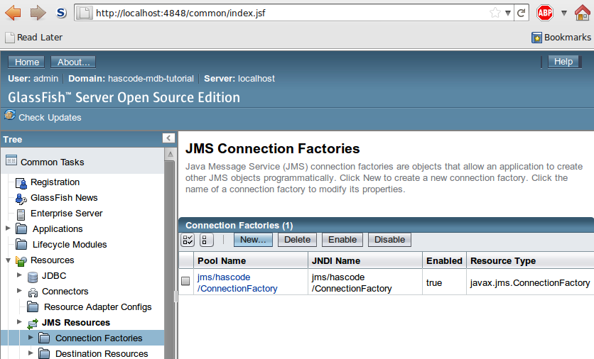Bookmark this page with the star icon

click(495, 13)
